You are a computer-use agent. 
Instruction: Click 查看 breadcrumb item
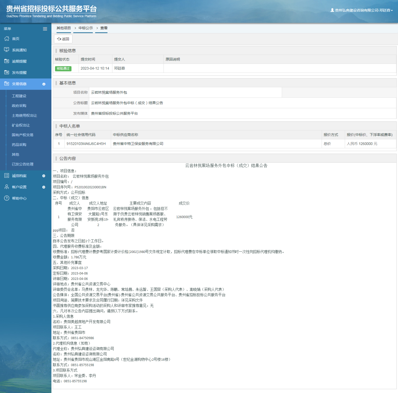tap(104, 28)
